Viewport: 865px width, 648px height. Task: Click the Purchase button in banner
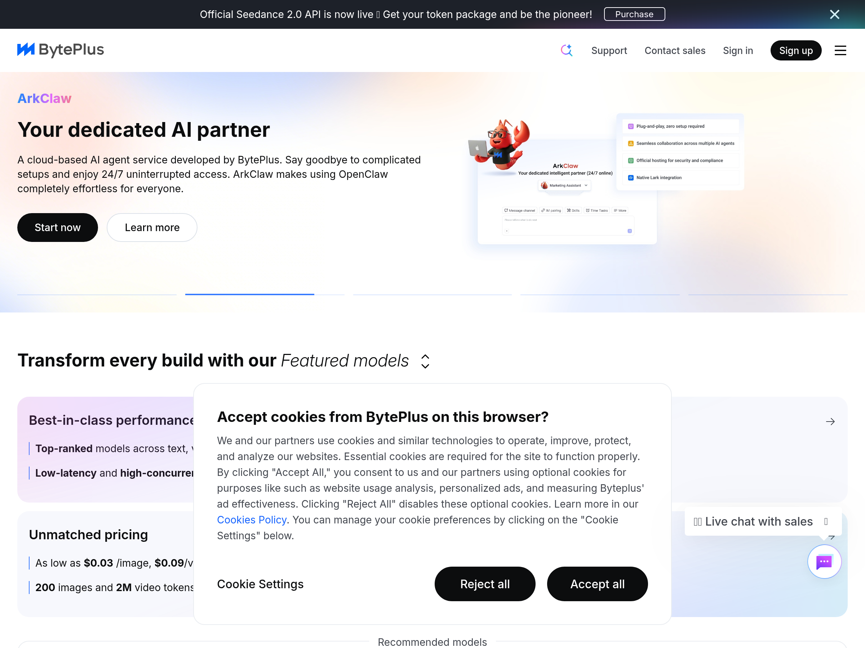click(634, 14)
